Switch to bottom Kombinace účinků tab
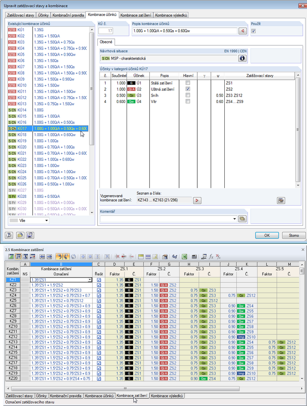 (99, 396)
